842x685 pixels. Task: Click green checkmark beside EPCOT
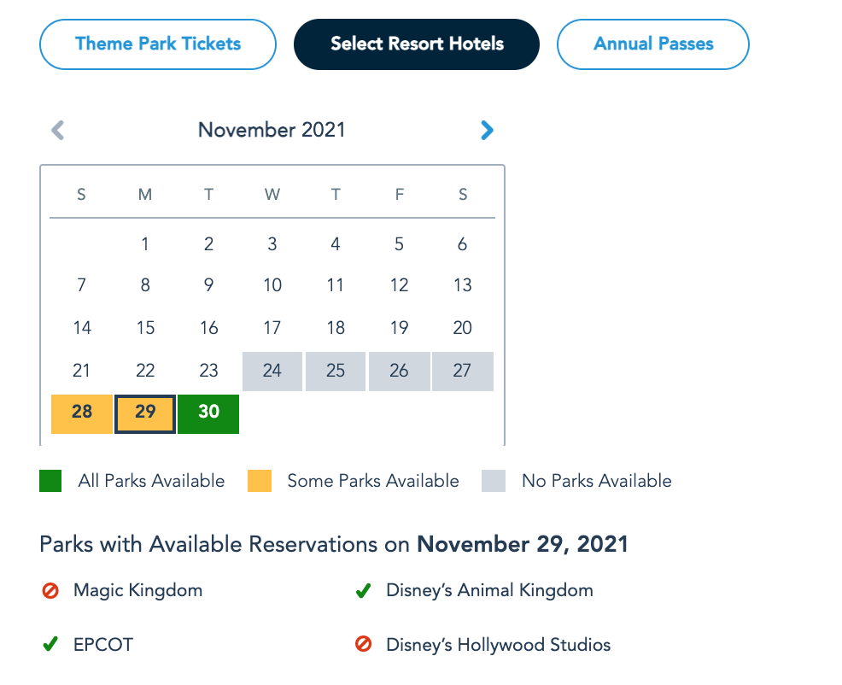50,645
